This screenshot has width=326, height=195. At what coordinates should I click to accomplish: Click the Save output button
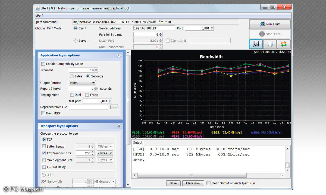pyautogui.click(x=173, y=183)
